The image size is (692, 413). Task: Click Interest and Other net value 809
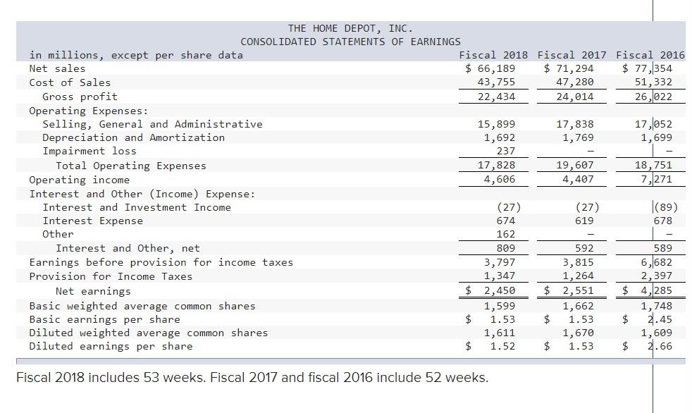506,248
